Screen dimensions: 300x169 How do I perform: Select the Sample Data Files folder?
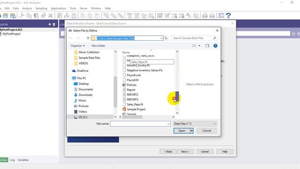89,58
